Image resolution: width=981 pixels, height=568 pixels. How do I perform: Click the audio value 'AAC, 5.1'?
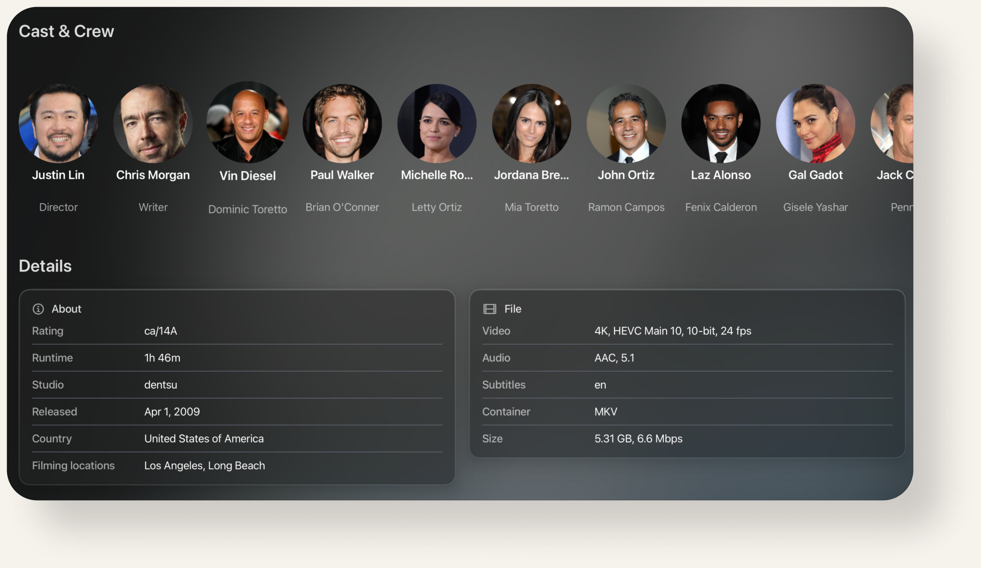pos(614,358)
